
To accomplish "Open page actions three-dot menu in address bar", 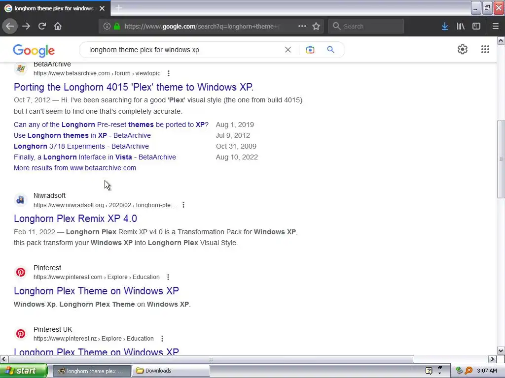I will click(x=302, y=26).
